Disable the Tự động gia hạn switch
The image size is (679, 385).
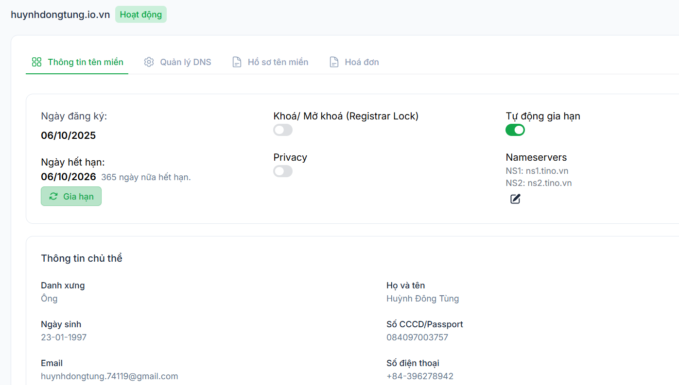pyautogui.click(x=515, y=130)
